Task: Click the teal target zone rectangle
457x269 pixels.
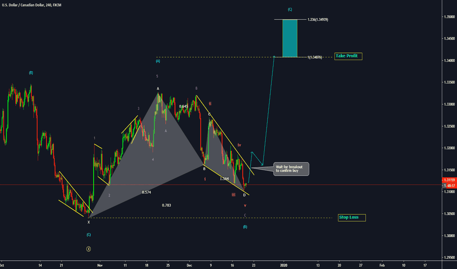Action: click(x=290, y=38)
